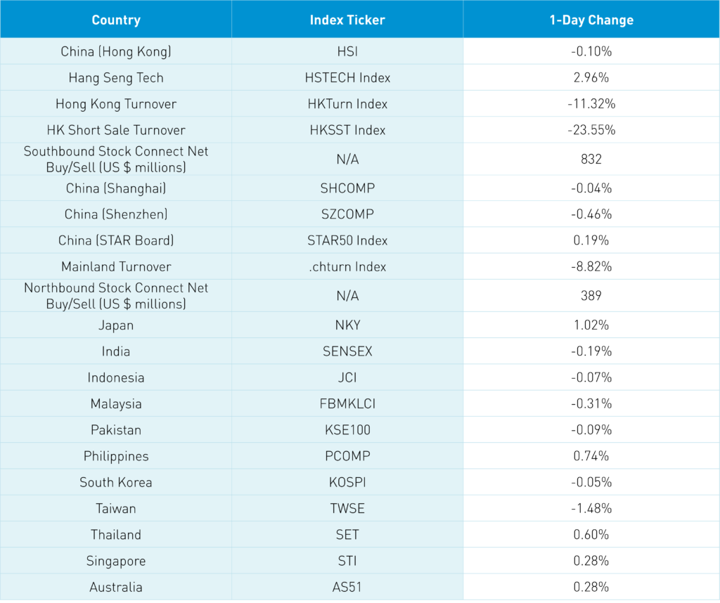
Task: Click the .chturn Index ticker cell
Action: tap(347, 266)
